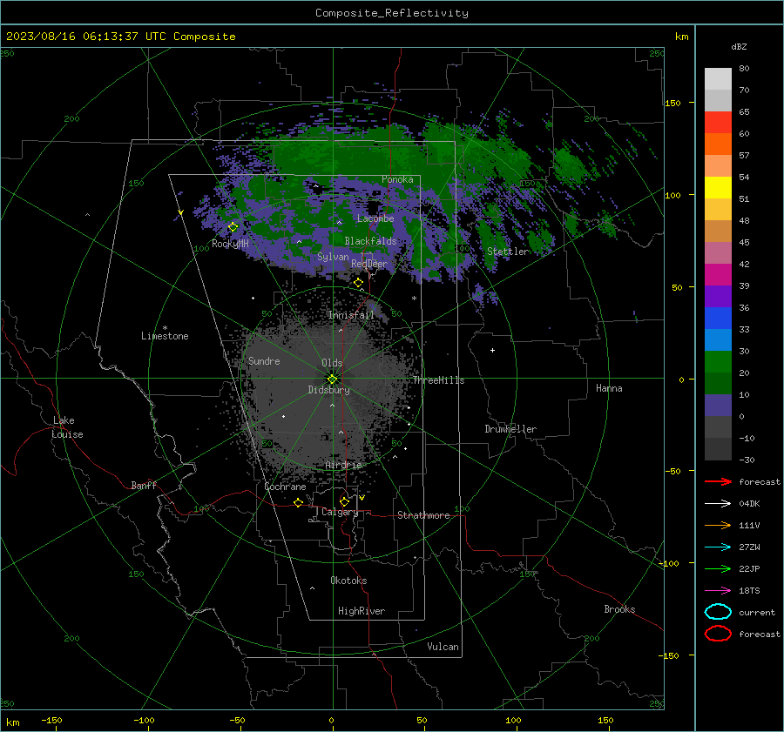
Task: Click the white asterisk marker above Limestone
Action: pyautogui.click(x=165, y=328)
